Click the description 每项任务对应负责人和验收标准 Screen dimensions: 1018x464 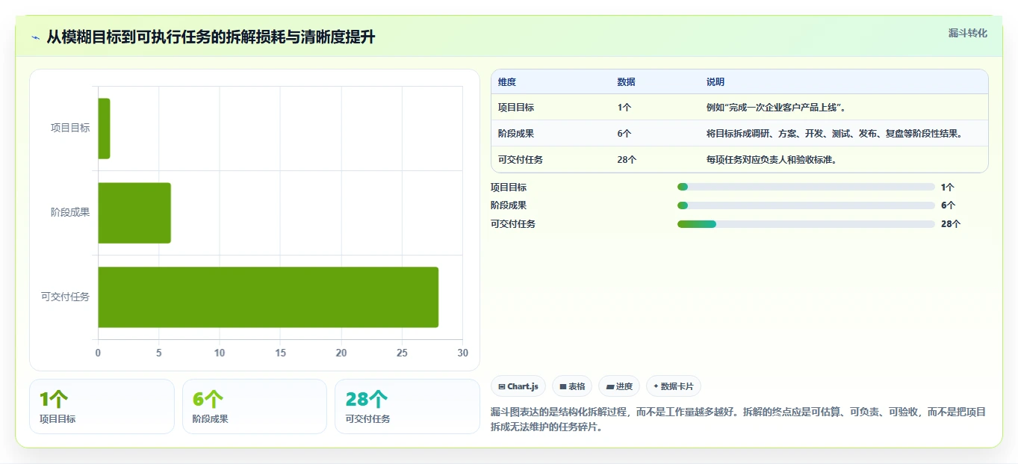pos(771,160)
